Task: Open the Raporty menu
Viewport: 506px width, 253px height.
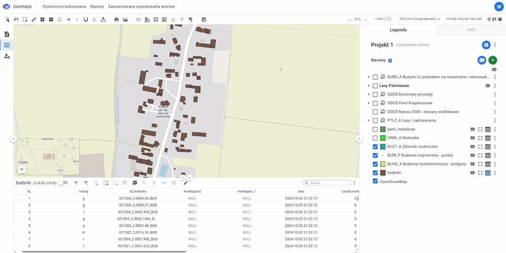Action: [x=97, y=7]
